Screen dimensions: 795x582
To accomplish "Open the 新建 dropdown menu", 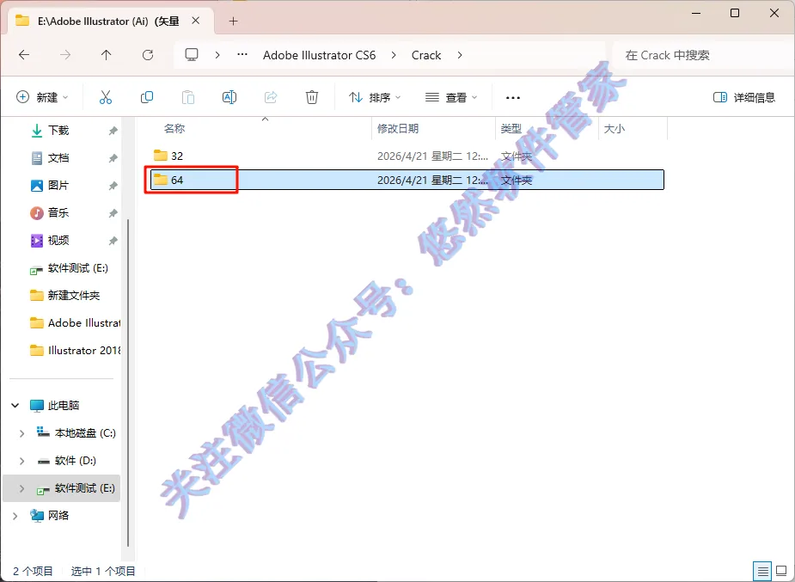I will click(43, 97).
